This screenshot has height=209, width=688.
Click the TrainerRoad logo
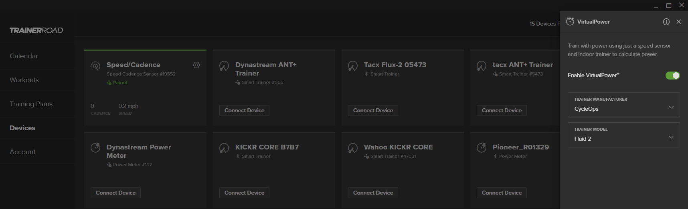coord(36,30)
